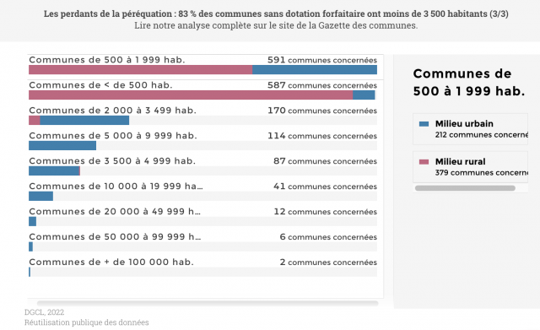Open the Réutilisation publique des données link

point(86,322)
